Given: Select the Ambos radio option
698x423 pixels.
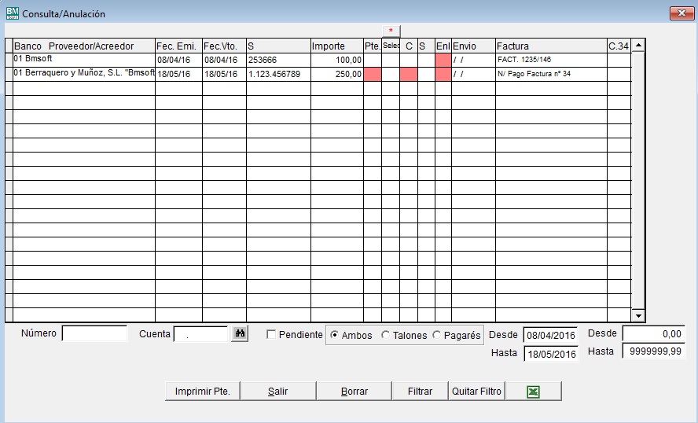Looking at the screenshot, I should (x=335, y=335).
